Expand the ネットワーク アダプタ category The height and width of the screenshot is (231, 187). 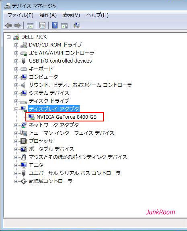pyautogui.click(x=16, y=125)
